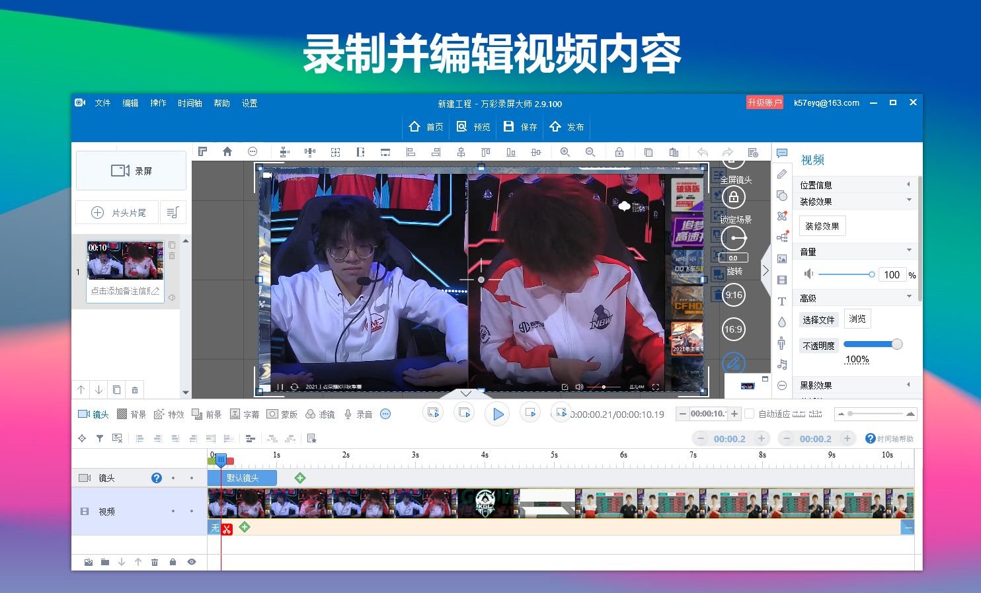The height and width of the screenshot is (593, 981).
Task: Expand the 位置信息 section
Action: pyautogui.click(x=855, y=184)
